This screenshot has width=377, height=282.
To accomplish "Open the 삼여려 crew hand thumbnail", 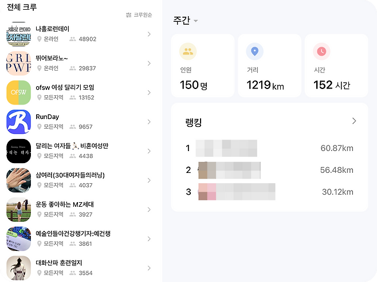I will click(x=18, y=180).
